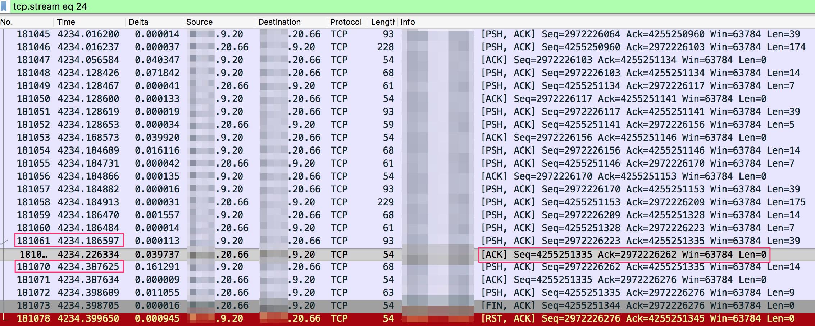Select the [FIN, ACK] packet 181073
Viewport: 815px width, 326px height.
tap(407, 306)
